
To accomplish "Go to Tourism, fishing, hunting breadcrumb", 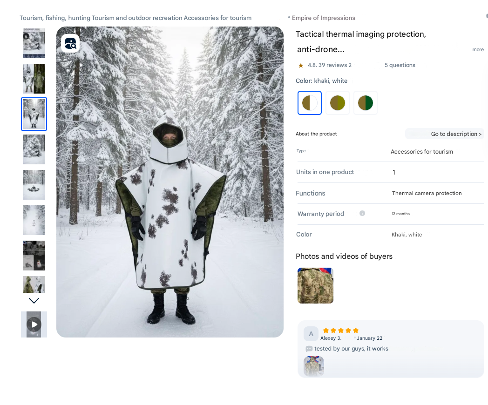I will 55,18.
